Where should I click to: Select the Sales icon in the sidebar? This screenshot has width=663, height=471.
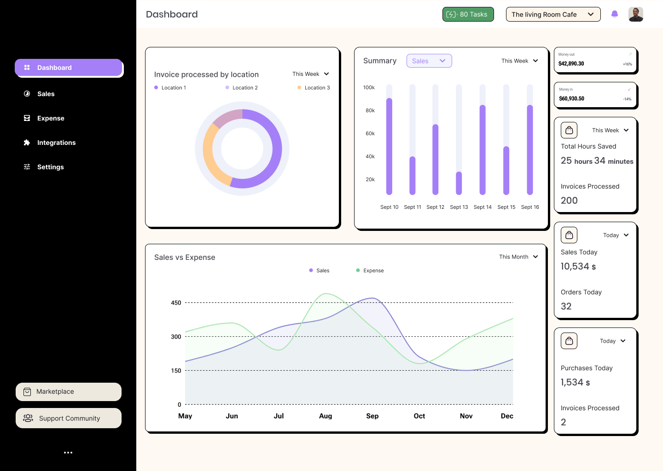27,94
